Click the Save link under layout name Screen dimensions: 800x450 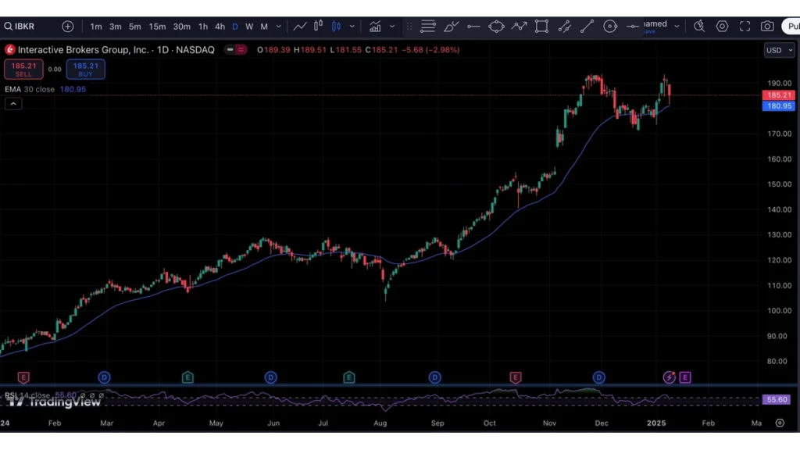pos(648,31)
